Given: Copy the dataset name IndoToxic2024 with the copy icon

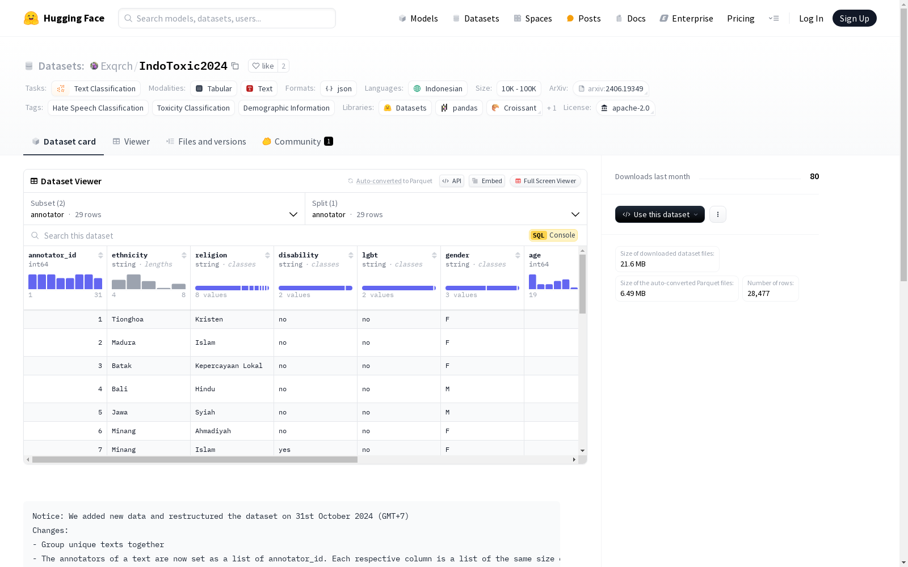Looking at the screenshot, I should click(x=235, y=66).
